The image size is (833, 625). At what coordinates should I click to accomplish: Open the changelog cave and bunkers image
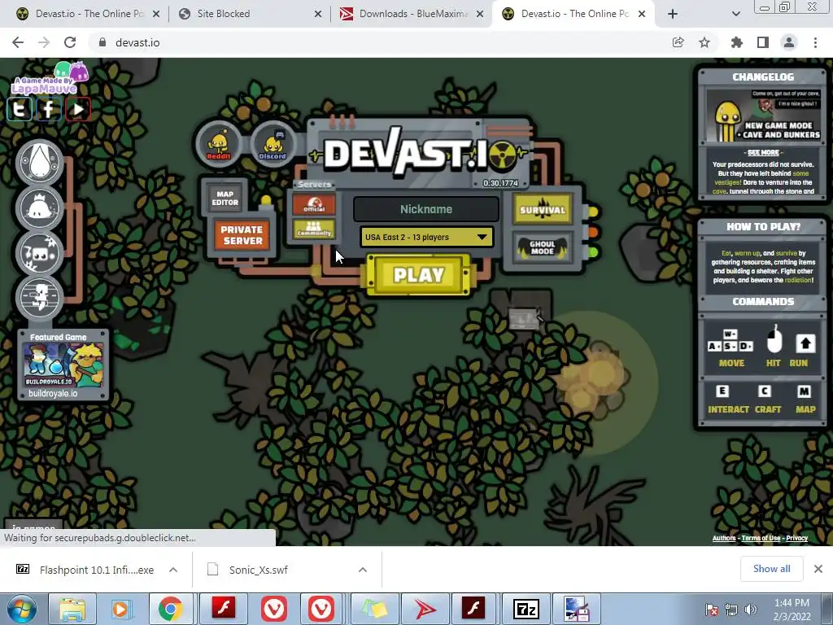click(x=763, y=116)
